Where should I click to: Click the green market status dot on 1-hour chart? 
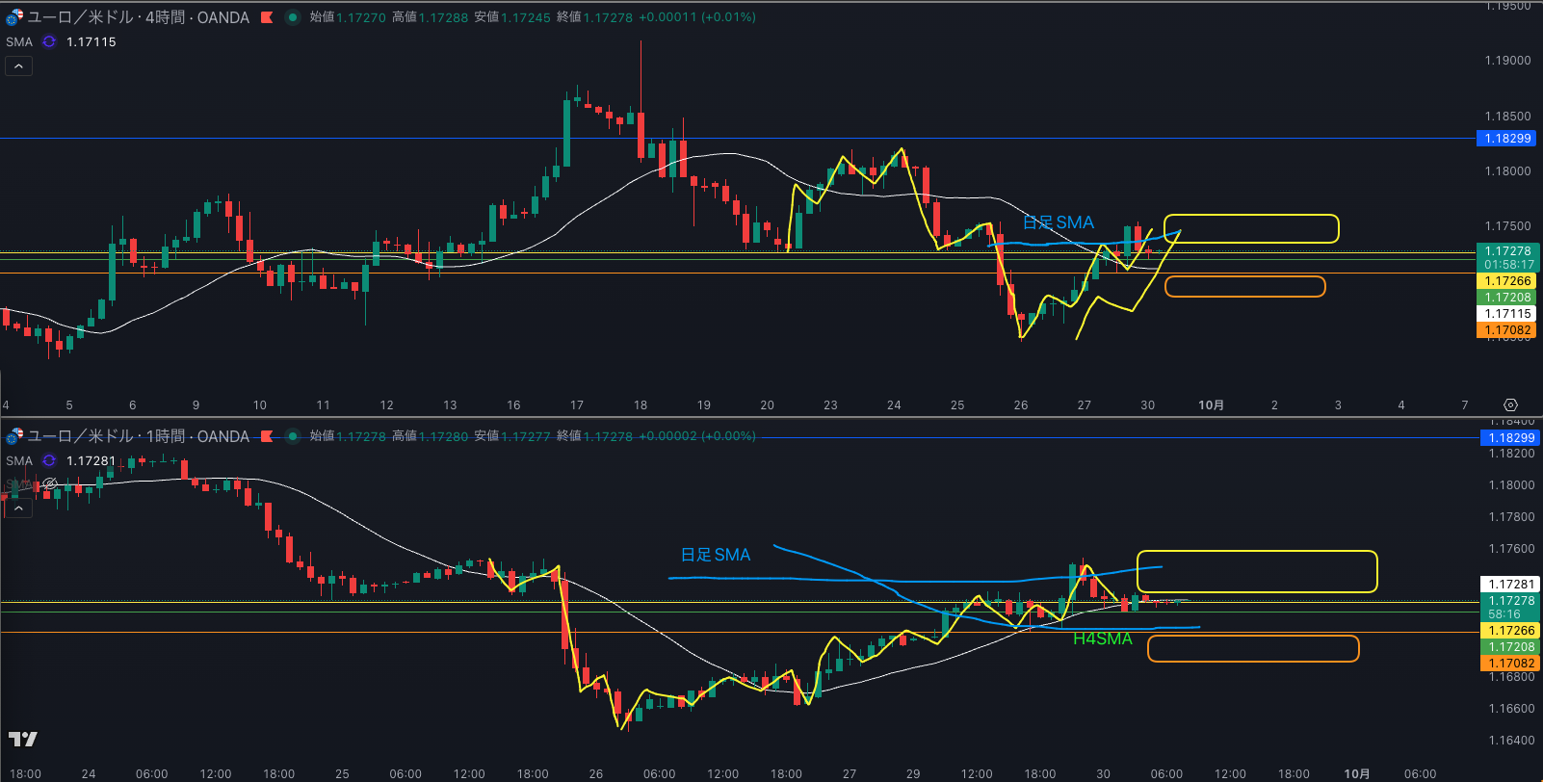pyautogui.click(x=292, y=436)
